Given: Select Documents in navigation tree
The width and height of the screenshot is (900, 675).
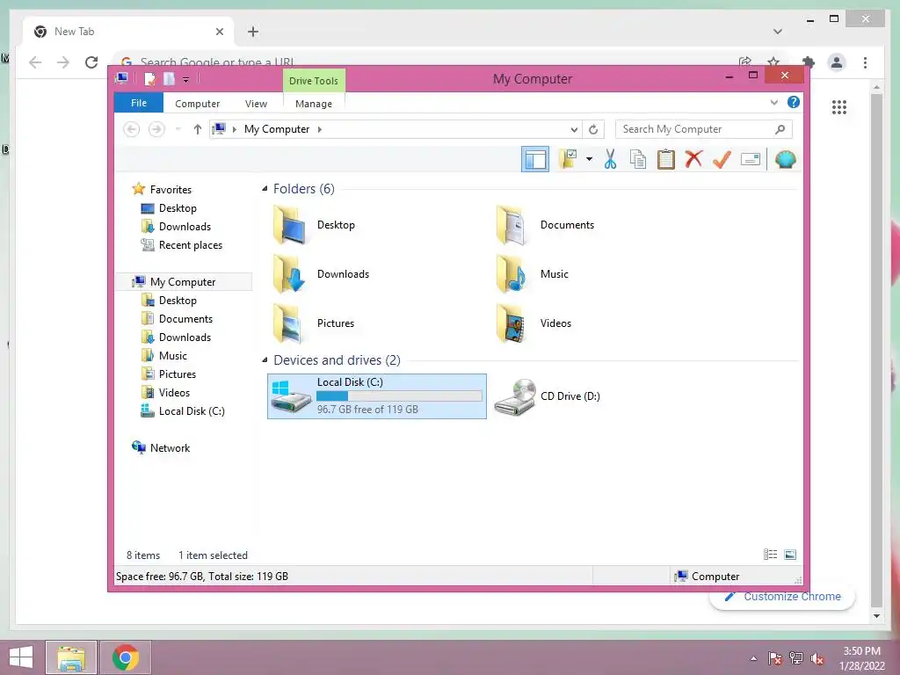Looking at the screenshot, I should 185,318.
